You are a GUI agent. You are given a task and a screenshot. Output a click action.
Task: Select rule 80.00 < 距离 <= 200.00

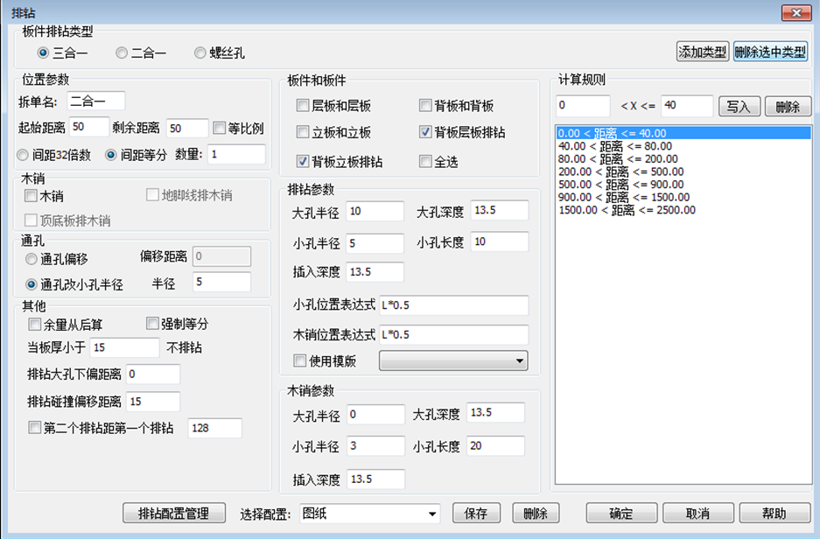point(683,159)
